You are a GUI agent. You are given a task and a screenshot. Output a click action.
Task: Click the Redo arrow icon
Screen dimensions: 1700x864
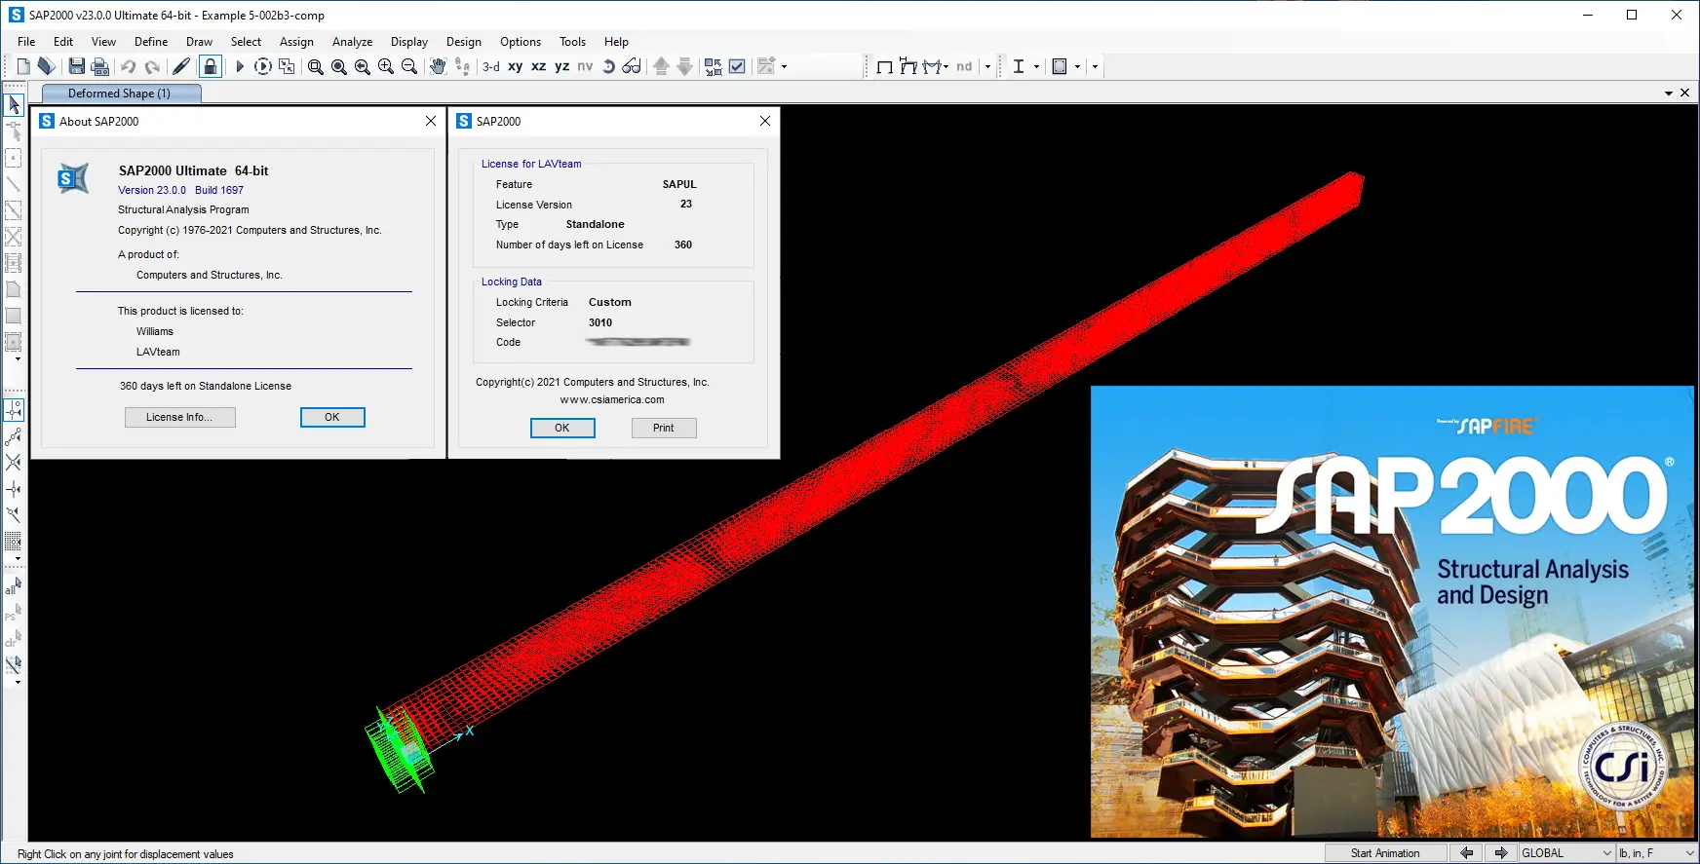click(152, 66)
